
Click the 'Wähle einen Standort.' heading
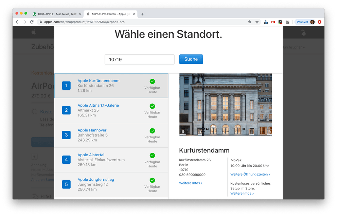point(168,34)
